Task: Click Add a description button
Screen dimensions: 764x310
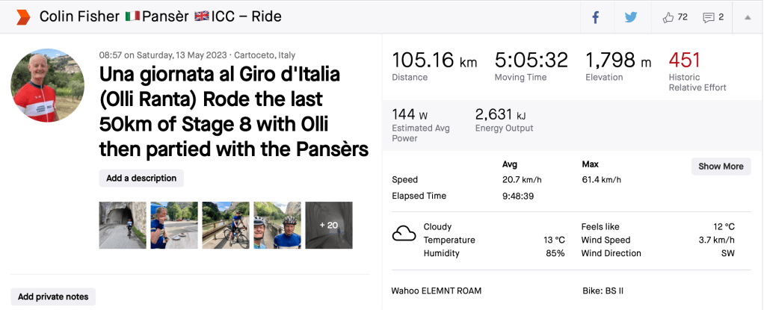Action: coord(141,179)
